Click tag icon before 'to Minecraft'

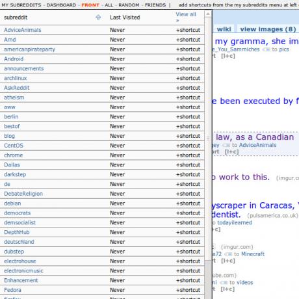pos(228,254)
